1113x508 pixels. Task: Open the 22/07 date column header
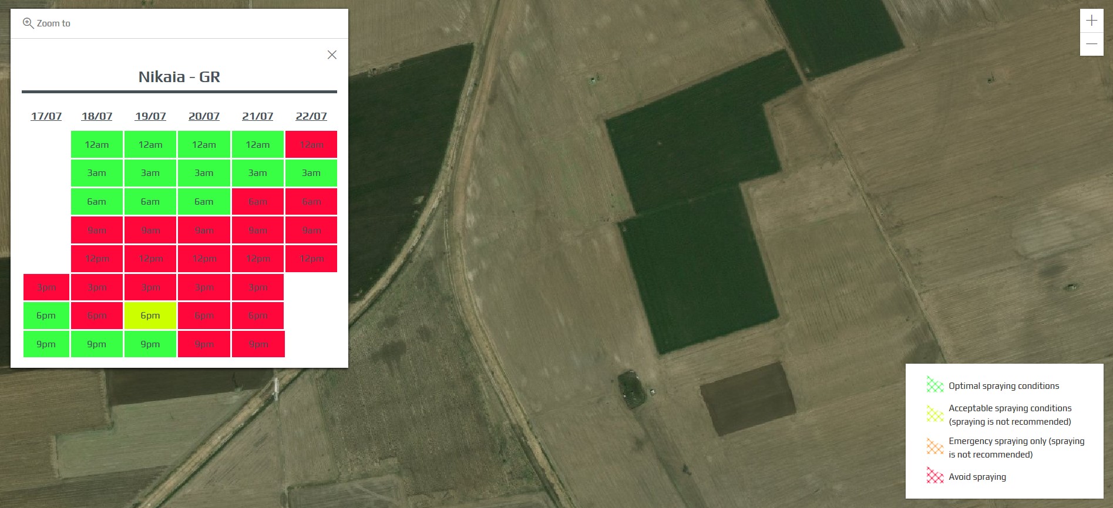point(311,116)
